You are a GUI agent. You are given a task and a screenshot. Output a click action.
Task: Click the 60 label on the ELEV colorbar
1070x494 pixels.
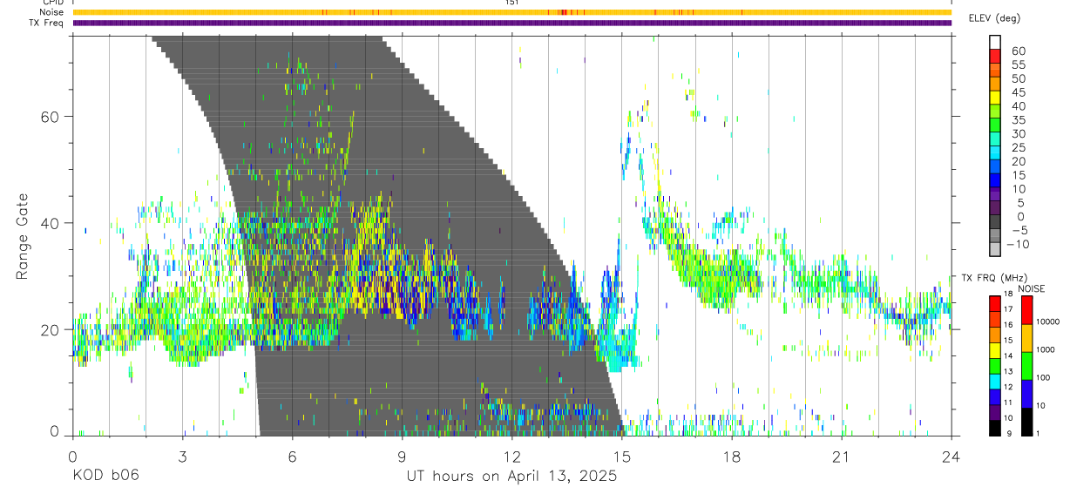[1019, 51]
